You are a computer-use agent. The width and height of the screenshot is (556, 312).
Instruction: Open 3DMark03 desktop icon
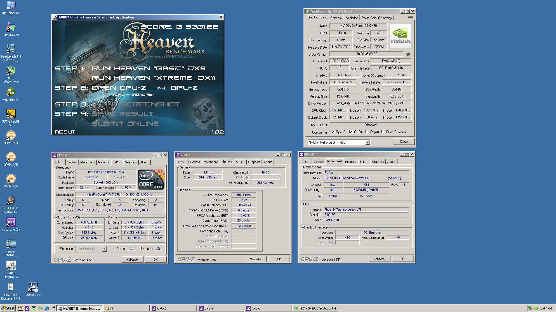(11, 137)
